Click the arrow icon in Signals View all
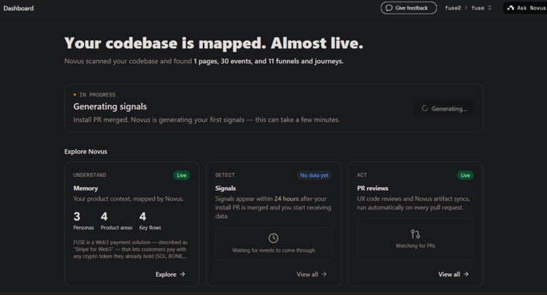The width and height of the screenshot is (547, 295). (324, 275)
